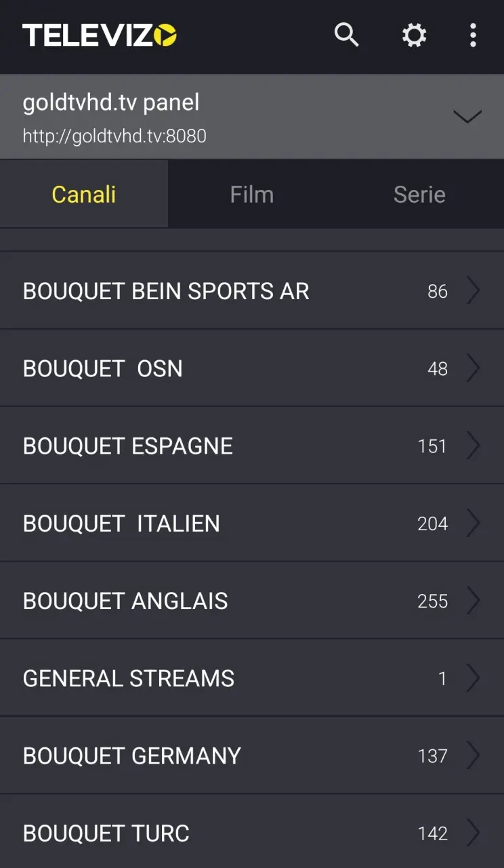Select the Canali tab

tap(84, 195)
